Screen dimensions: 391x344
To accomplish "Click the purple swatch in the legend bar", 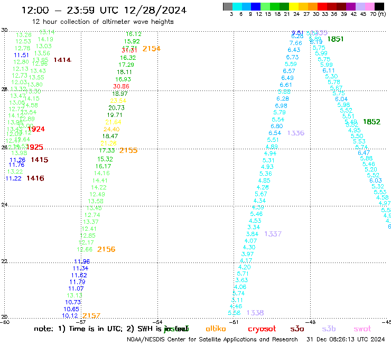I will point(351,6).
